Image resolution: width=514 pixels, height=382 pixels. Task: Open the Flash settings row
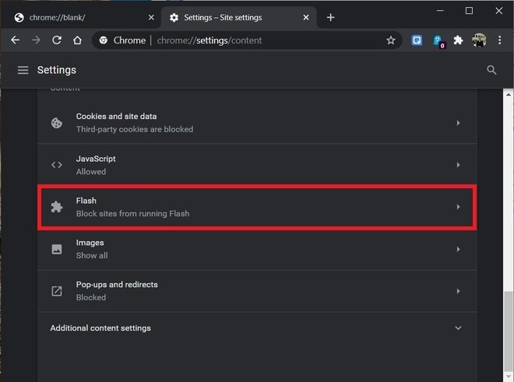point(257,207)
